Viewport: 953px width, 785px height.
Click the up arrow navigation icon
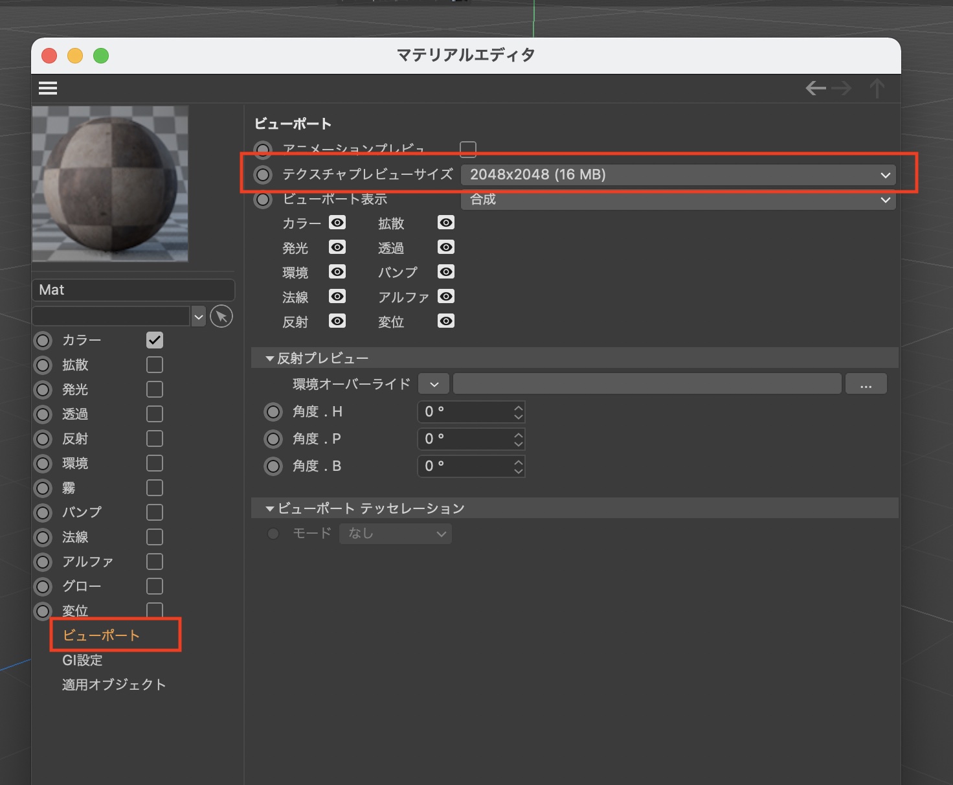tap(877, 88)
